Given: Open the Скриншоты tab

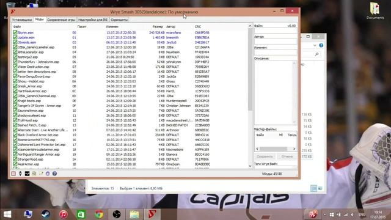Looking at the screenshot, I should pyautogui.click(x=119, y=20).
